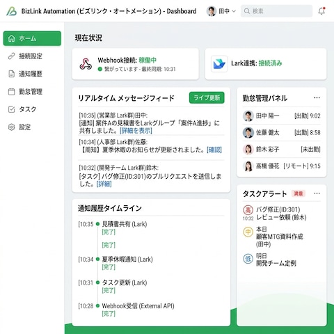Click the 中 priority badge icon
This screenshot has height=334, width=334.
[248, 232]
